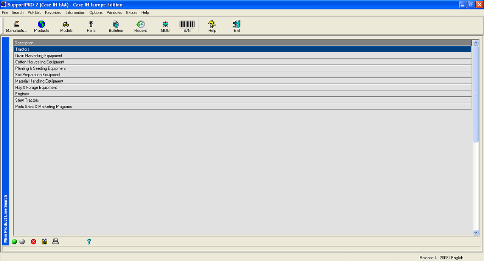The height and width of the screenshot is (261, 484).
Task: Select Hay & Forage Equipment row
Action: coord(242,88)
